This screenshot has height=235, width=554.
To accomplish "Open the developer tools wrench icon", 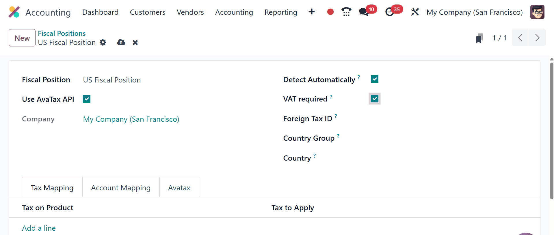I will point(415,12).
